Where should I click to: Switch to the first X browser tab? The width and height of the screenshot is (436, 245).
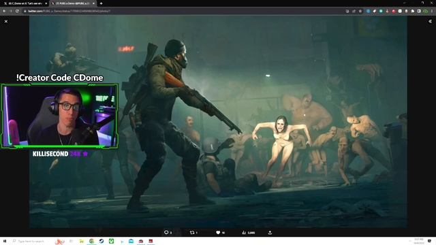tap(25, 3)
